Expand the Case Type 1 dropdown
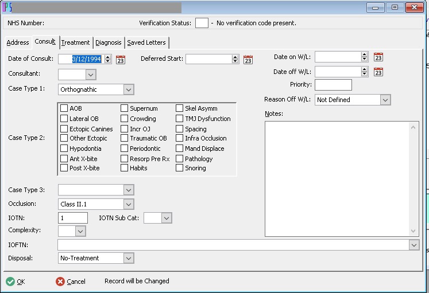429x293 pixels. pos(129,89)
